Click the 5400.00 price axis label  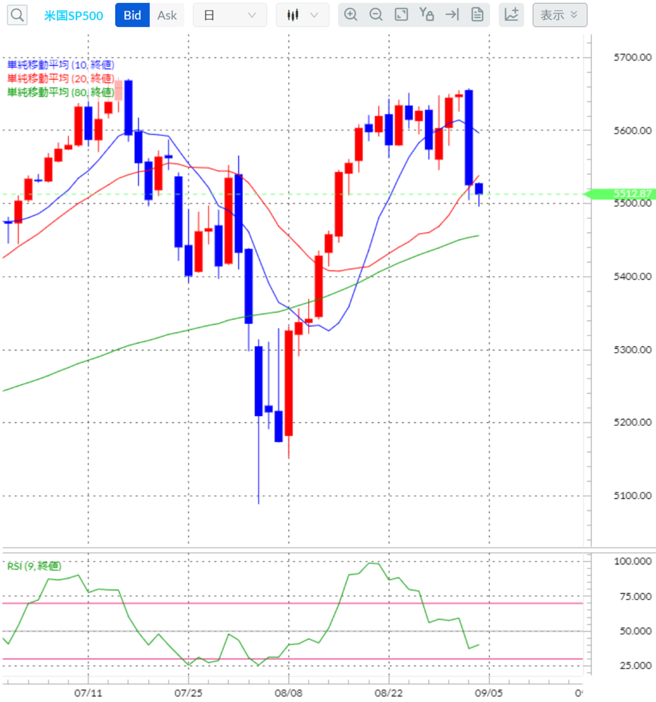point(633,277)
